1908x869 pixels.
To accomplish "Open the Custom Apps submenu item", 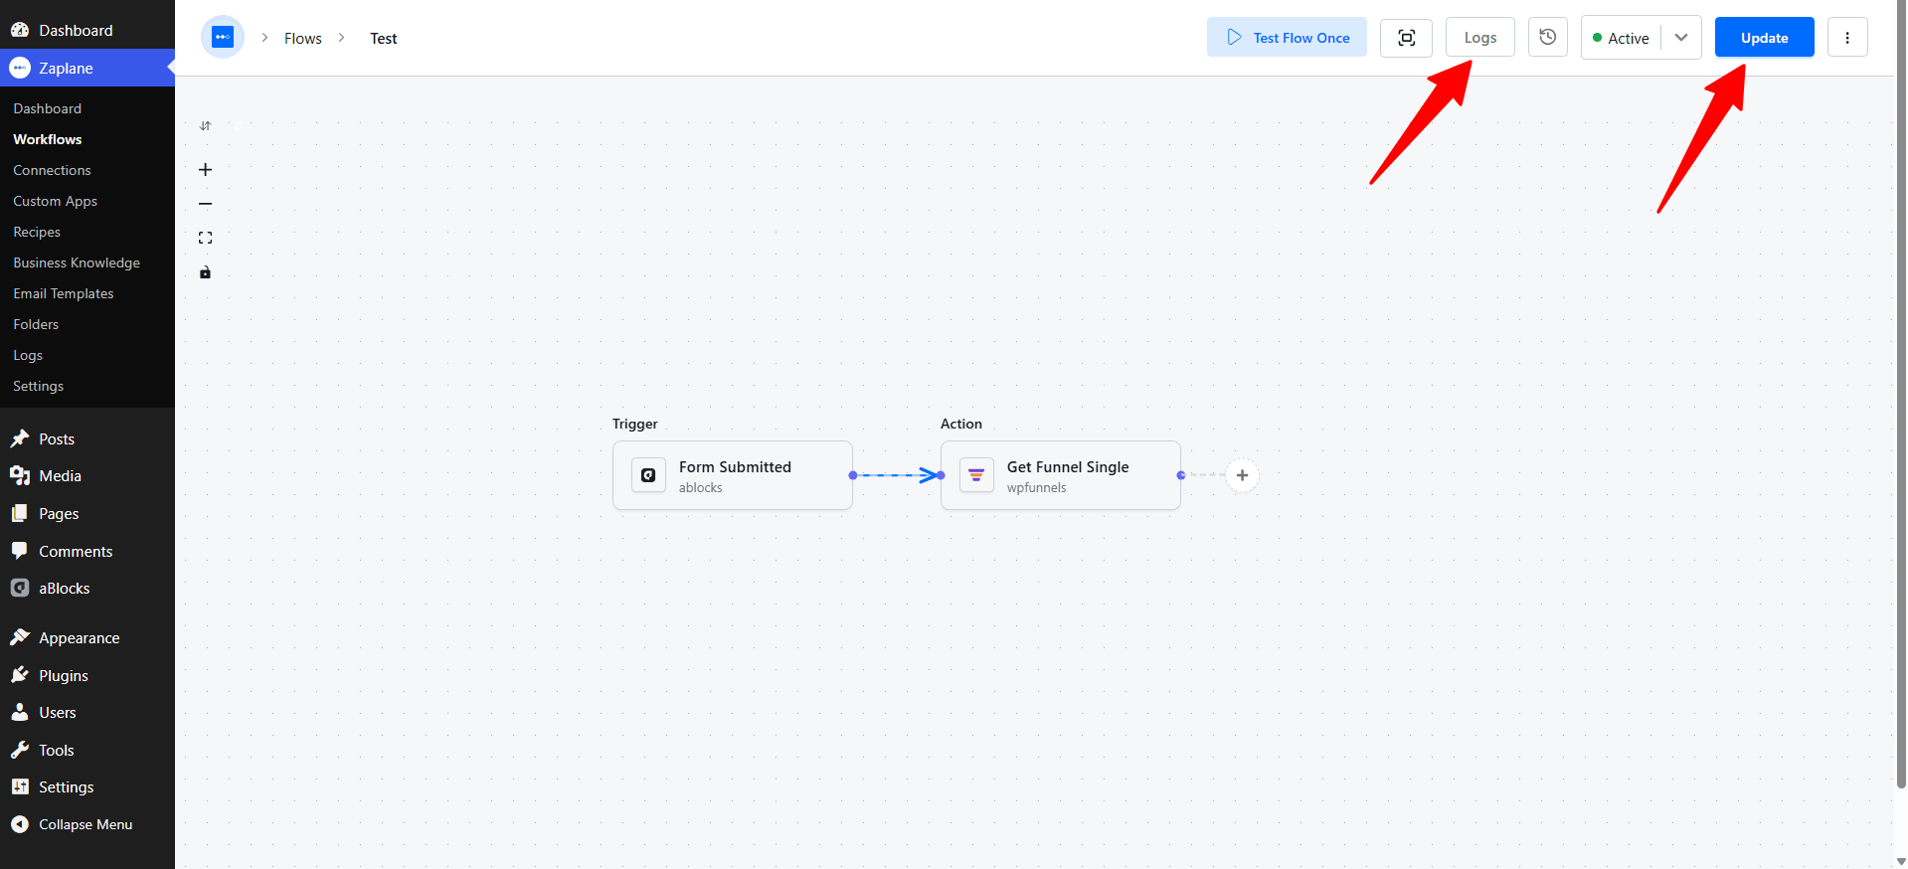I will pos(56,201).
